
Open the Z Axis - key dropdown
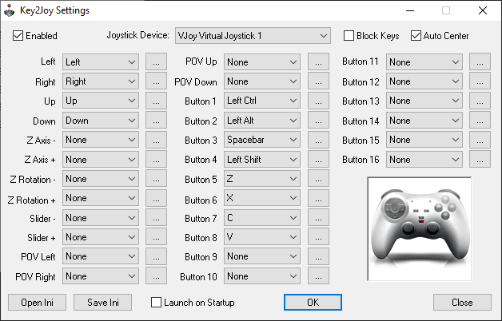(x=100, y=140)
